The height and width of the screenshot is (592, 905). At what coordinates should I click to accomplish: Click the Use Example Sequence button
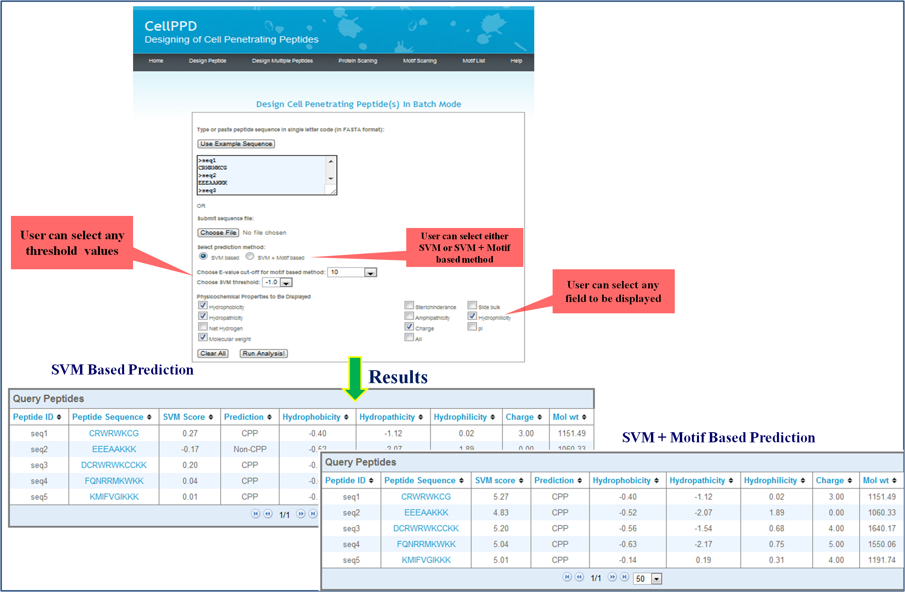click(x=236, y=144)
